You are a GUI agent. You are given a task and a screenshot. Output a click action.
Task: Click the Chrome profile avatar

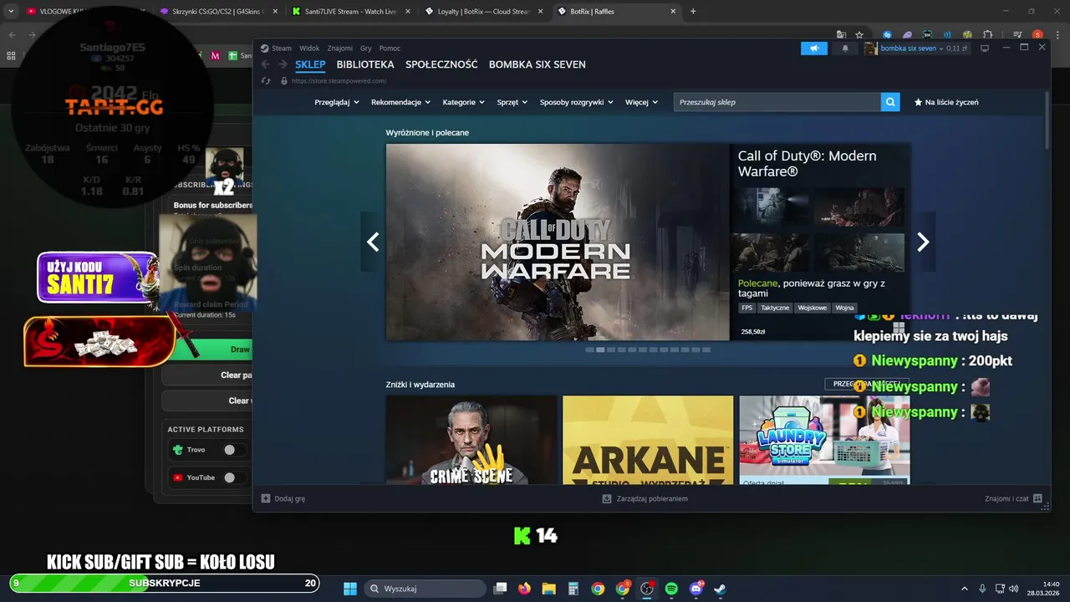1037,34
